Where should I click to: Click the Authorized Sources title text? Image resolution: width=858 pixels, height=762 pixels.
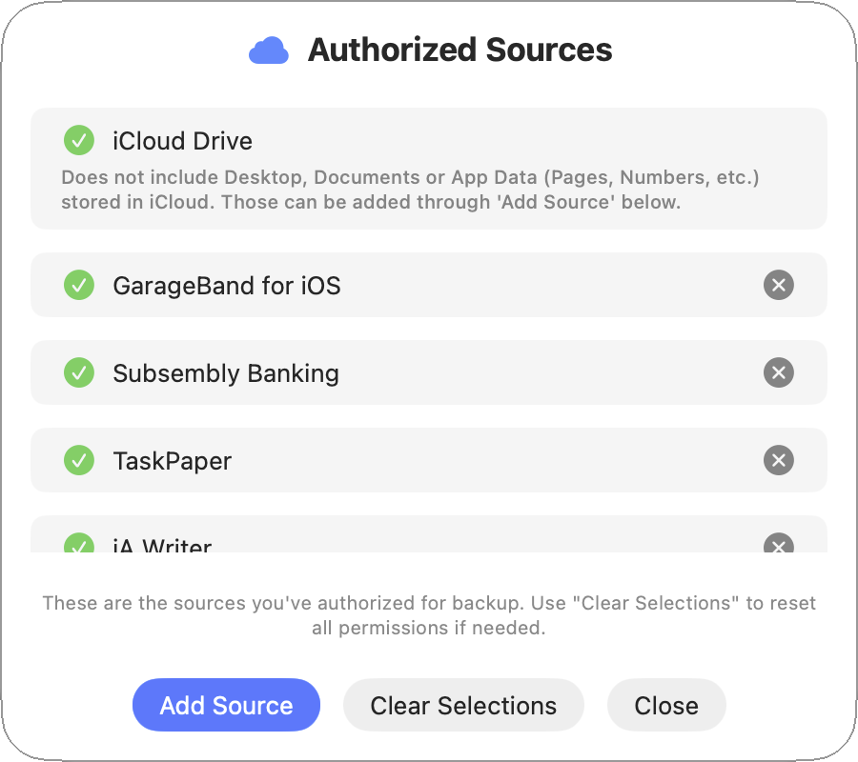pyautogui.click(x=460, y=50)
